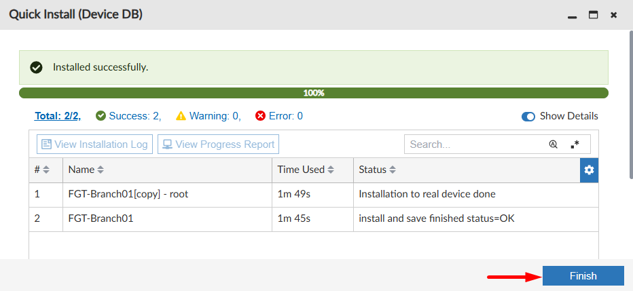Toggle the Show Details switch

[528, 117]
